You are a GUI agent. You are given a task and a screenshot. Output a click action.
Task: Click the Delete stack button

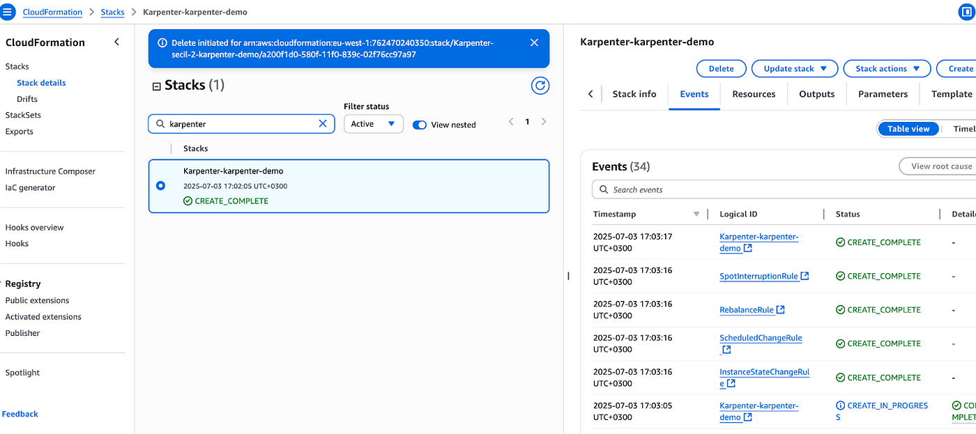point(721,68)
